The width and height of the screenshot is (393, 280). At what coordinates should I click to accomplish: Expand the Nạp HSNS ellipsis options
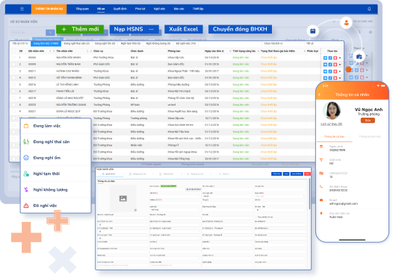(151, 29)
